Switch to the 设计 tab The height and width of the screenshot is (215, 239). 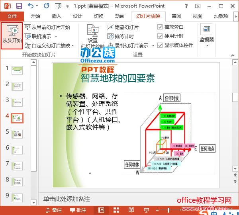78,16
